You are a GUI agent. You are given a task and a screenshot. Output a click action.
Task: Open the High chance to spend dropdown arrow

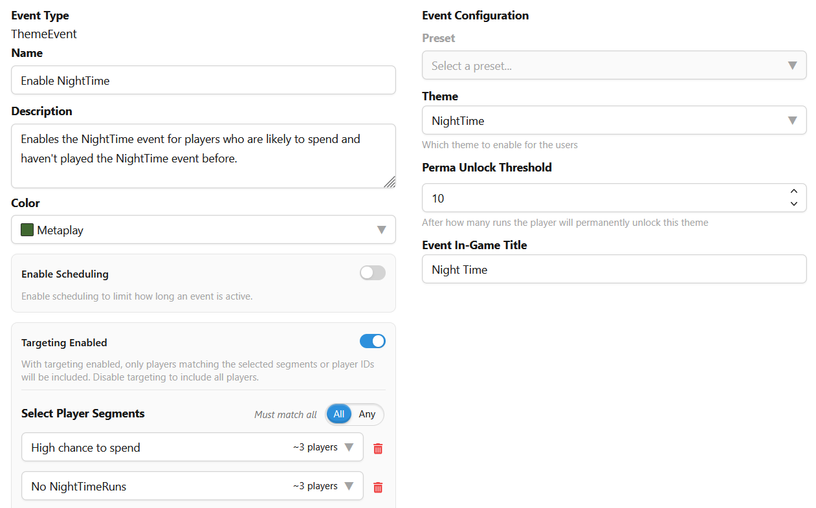[x=349, y=447]
